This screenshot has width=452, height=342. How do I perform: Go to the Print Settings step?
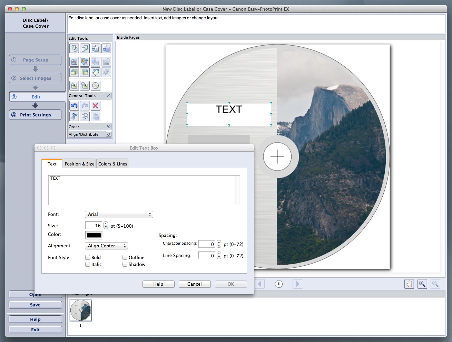click(x=35, y=115)
